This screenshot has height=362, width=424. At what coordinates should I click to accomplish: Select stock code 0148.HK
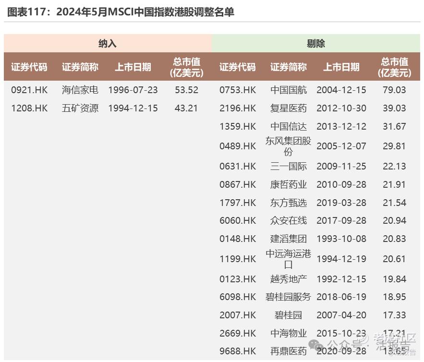238,239
